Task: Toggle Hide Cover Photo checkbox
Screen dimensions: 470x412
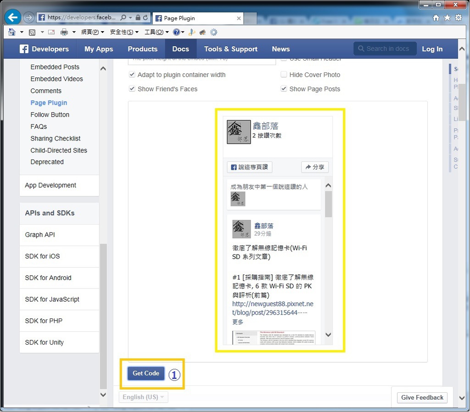Action: 284,74
